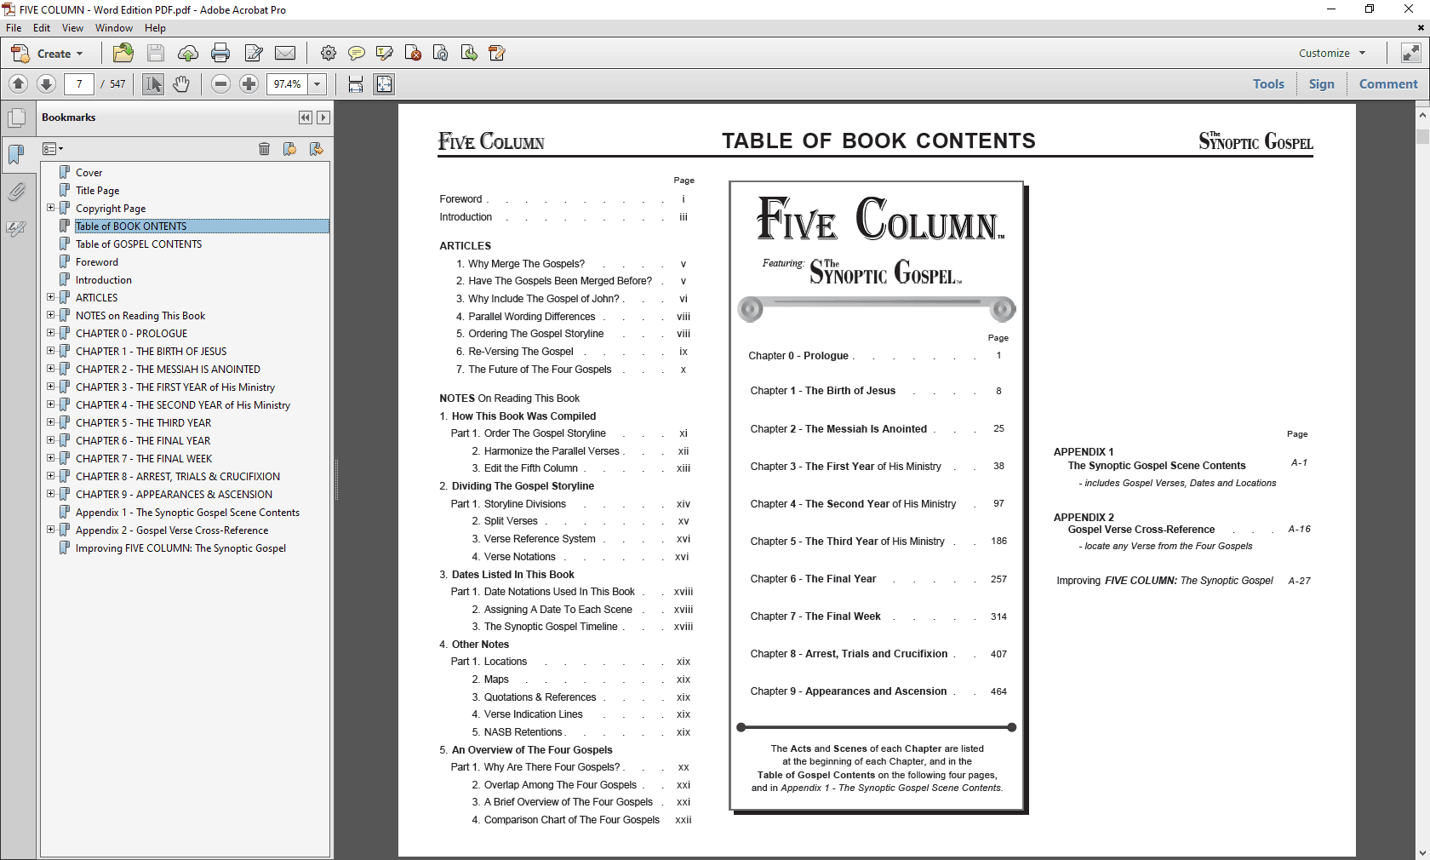Image resolution: width=1430 pixels, height=860 pixels.
Task: Click the cloud upload icon
Action: [x=188, y=54]
